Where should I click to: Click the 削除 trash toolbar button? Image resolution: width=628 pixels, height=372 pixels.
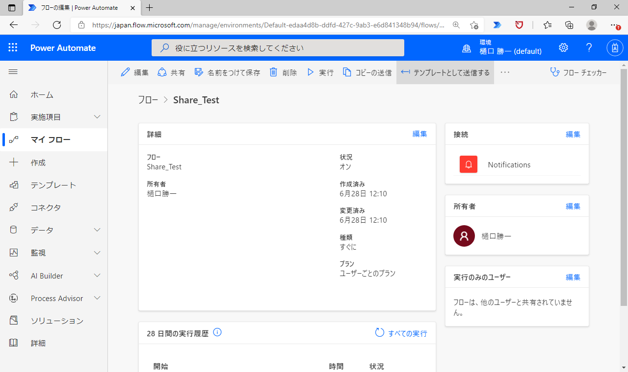(x=283, y=72)
